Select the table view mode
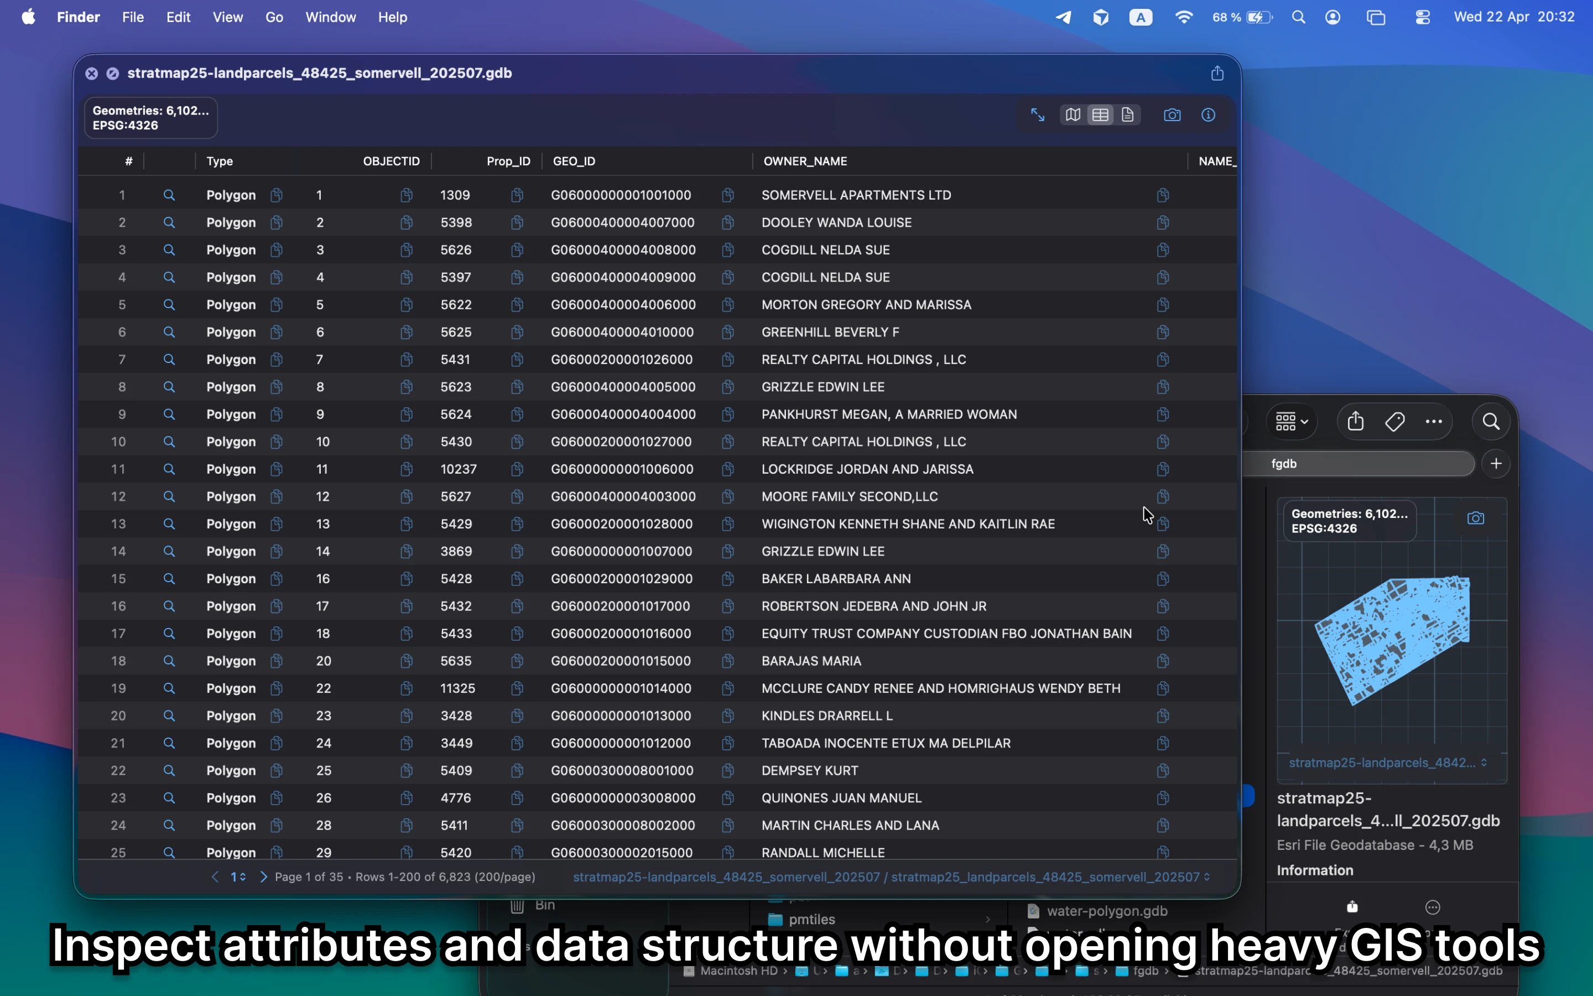 pyautogui.click(x=1101, y=115)
